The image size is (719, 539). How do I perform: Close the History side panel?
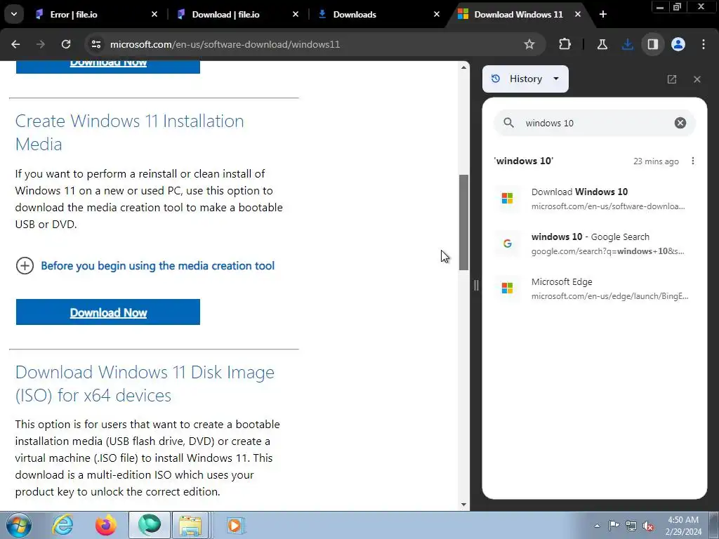click(x=697, y=79)
